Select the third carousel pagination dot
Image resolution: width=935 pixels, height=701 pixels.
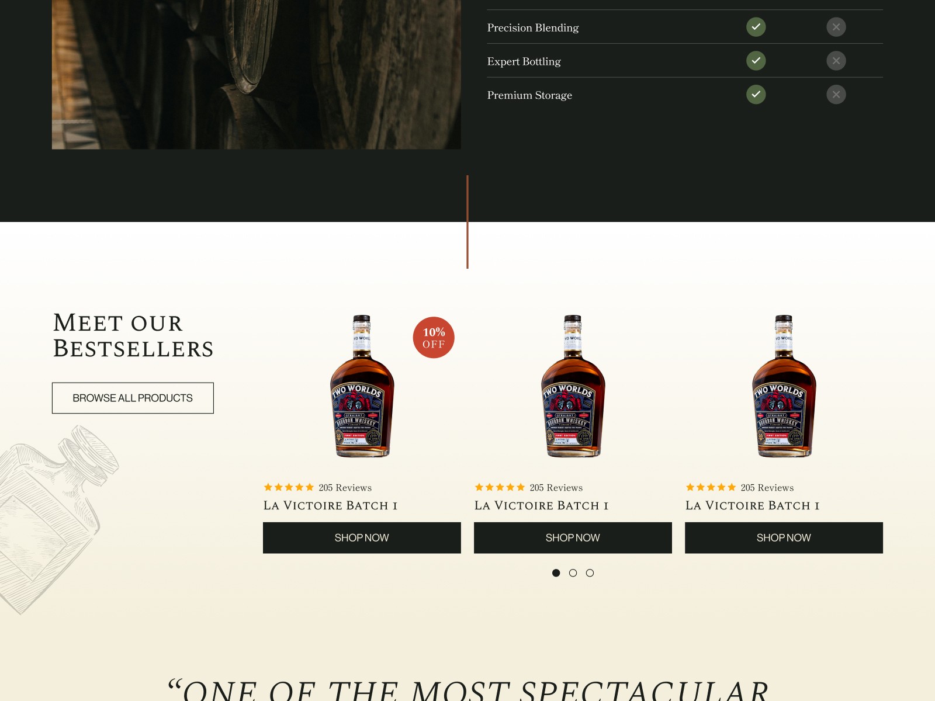590,573
